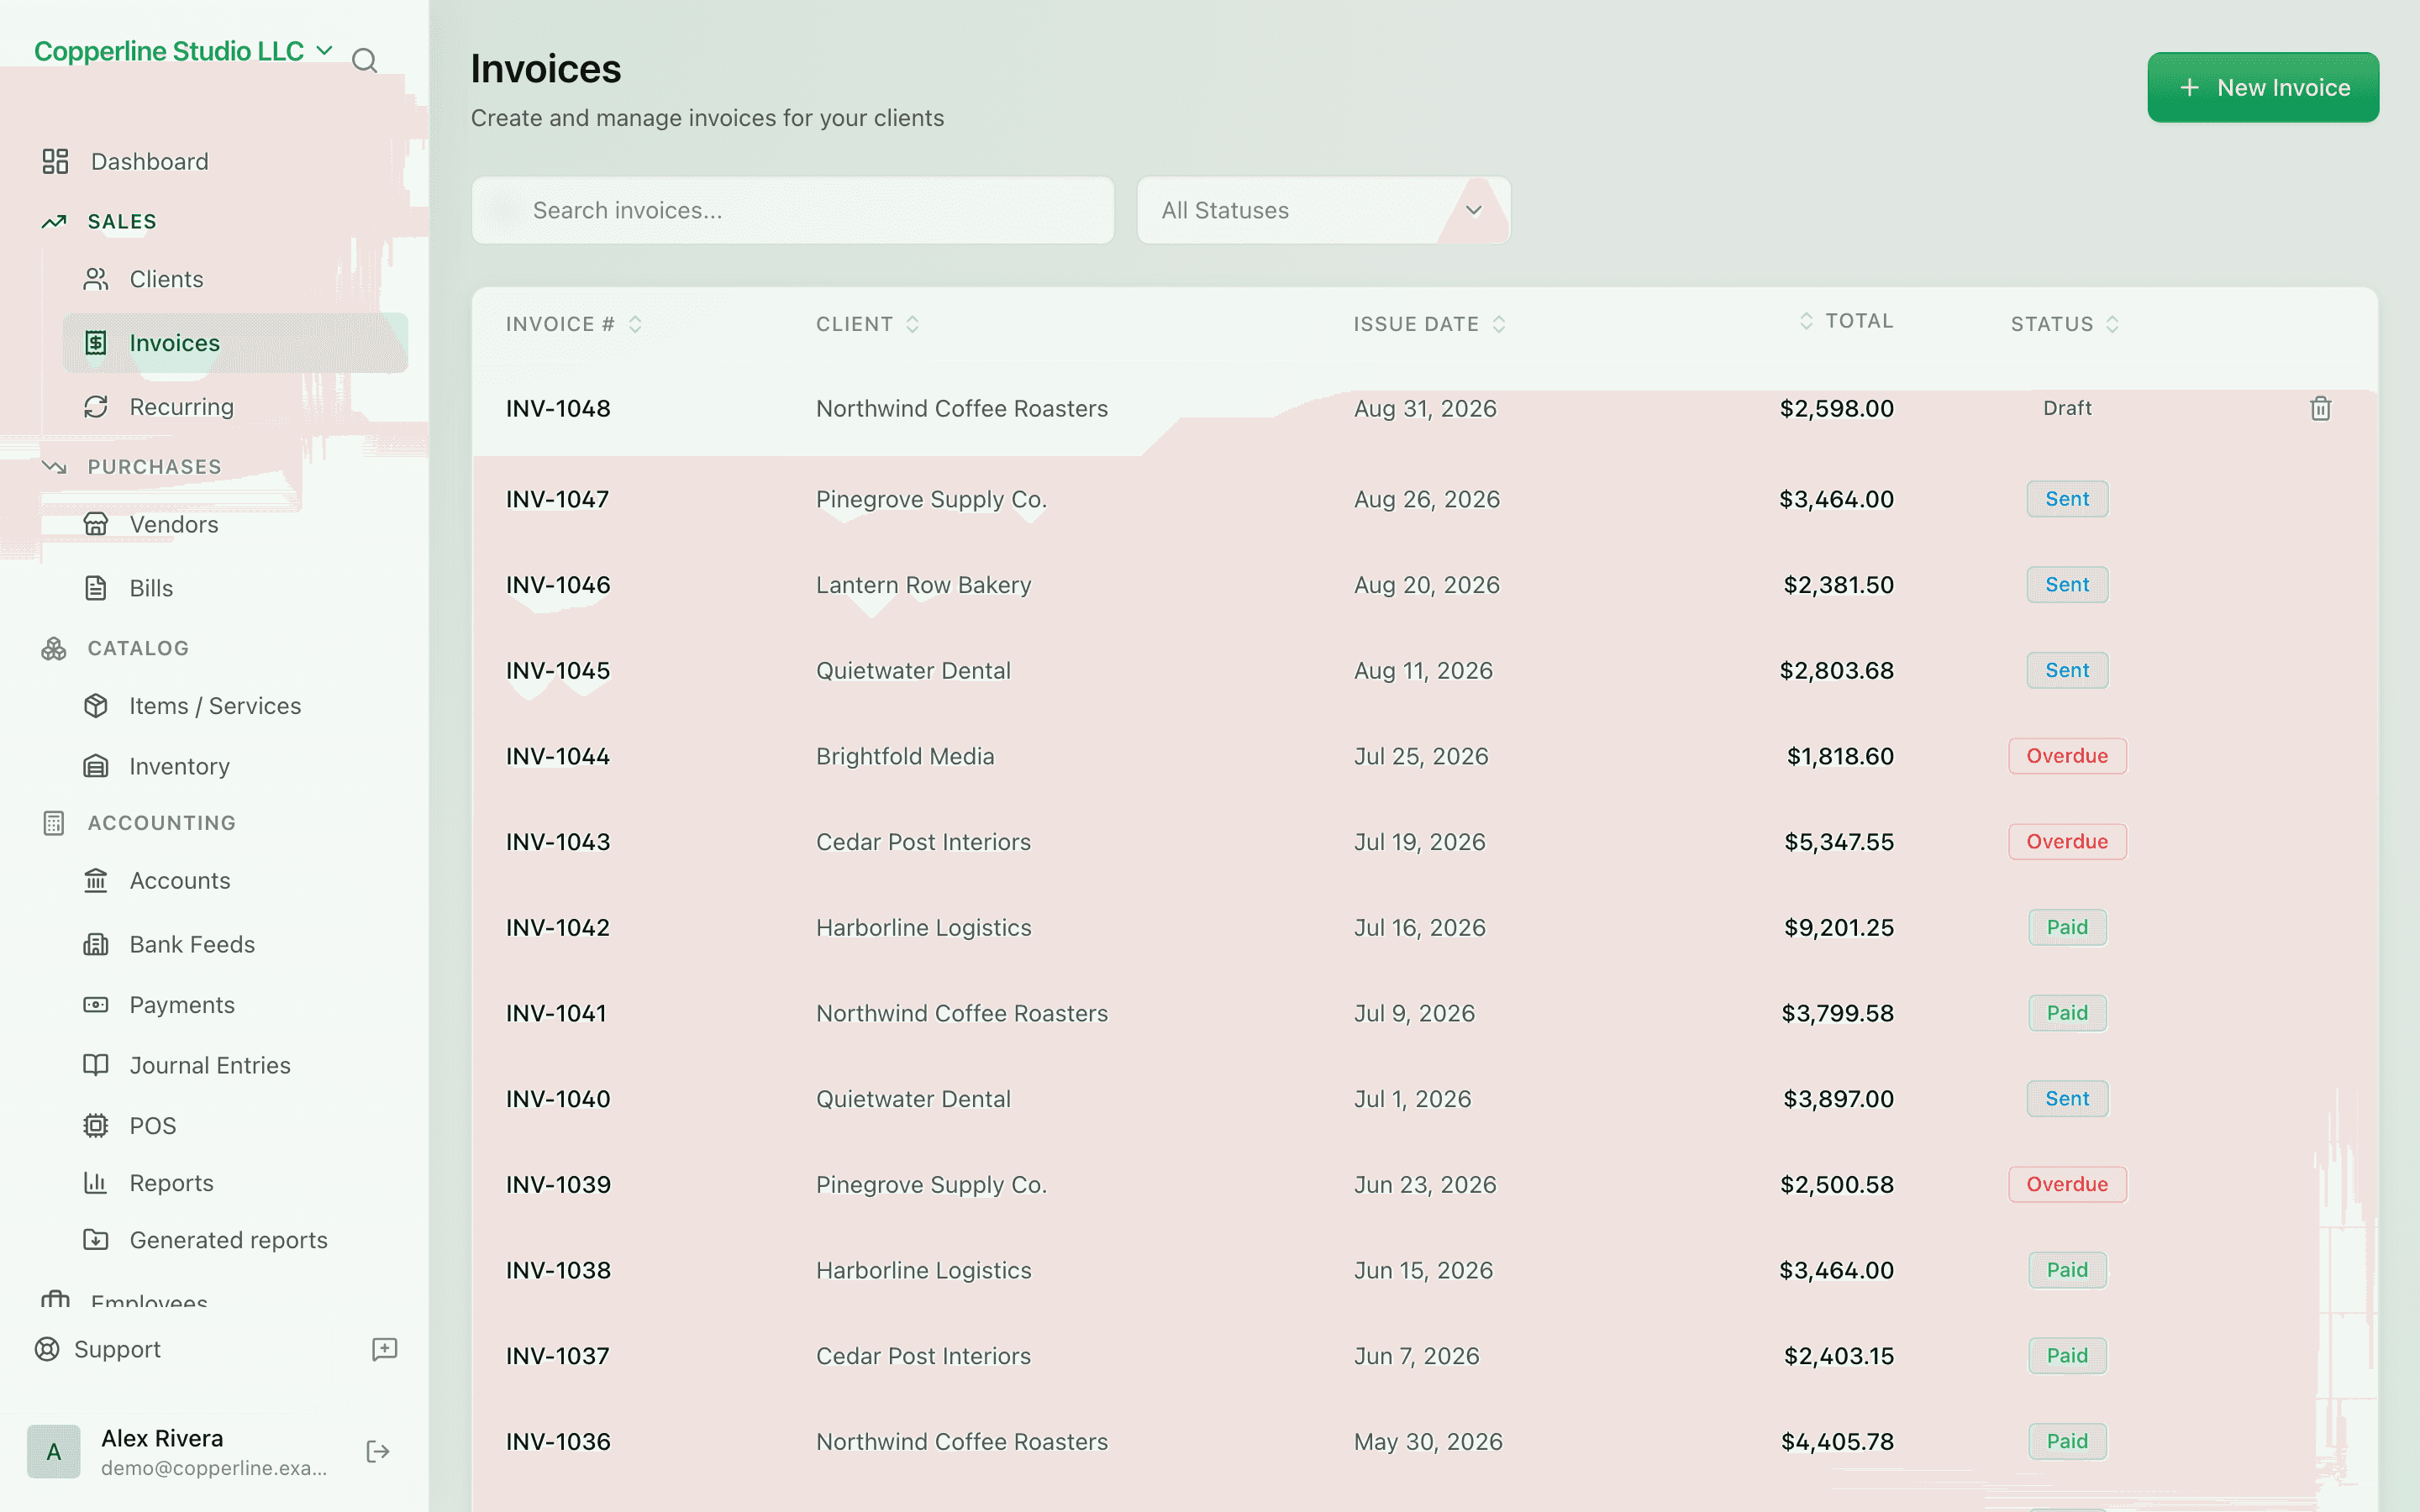This screenshot has width=2420, height=1512.
Task: Click the POS chip icon
Action: [x=96, y=1125]
